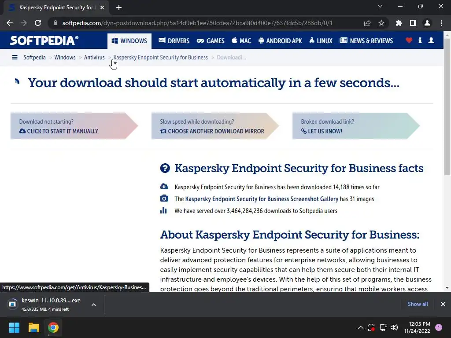The width and height of the screenshot is (451, 338).
Task: Open the Linux section
Action: 321,41
